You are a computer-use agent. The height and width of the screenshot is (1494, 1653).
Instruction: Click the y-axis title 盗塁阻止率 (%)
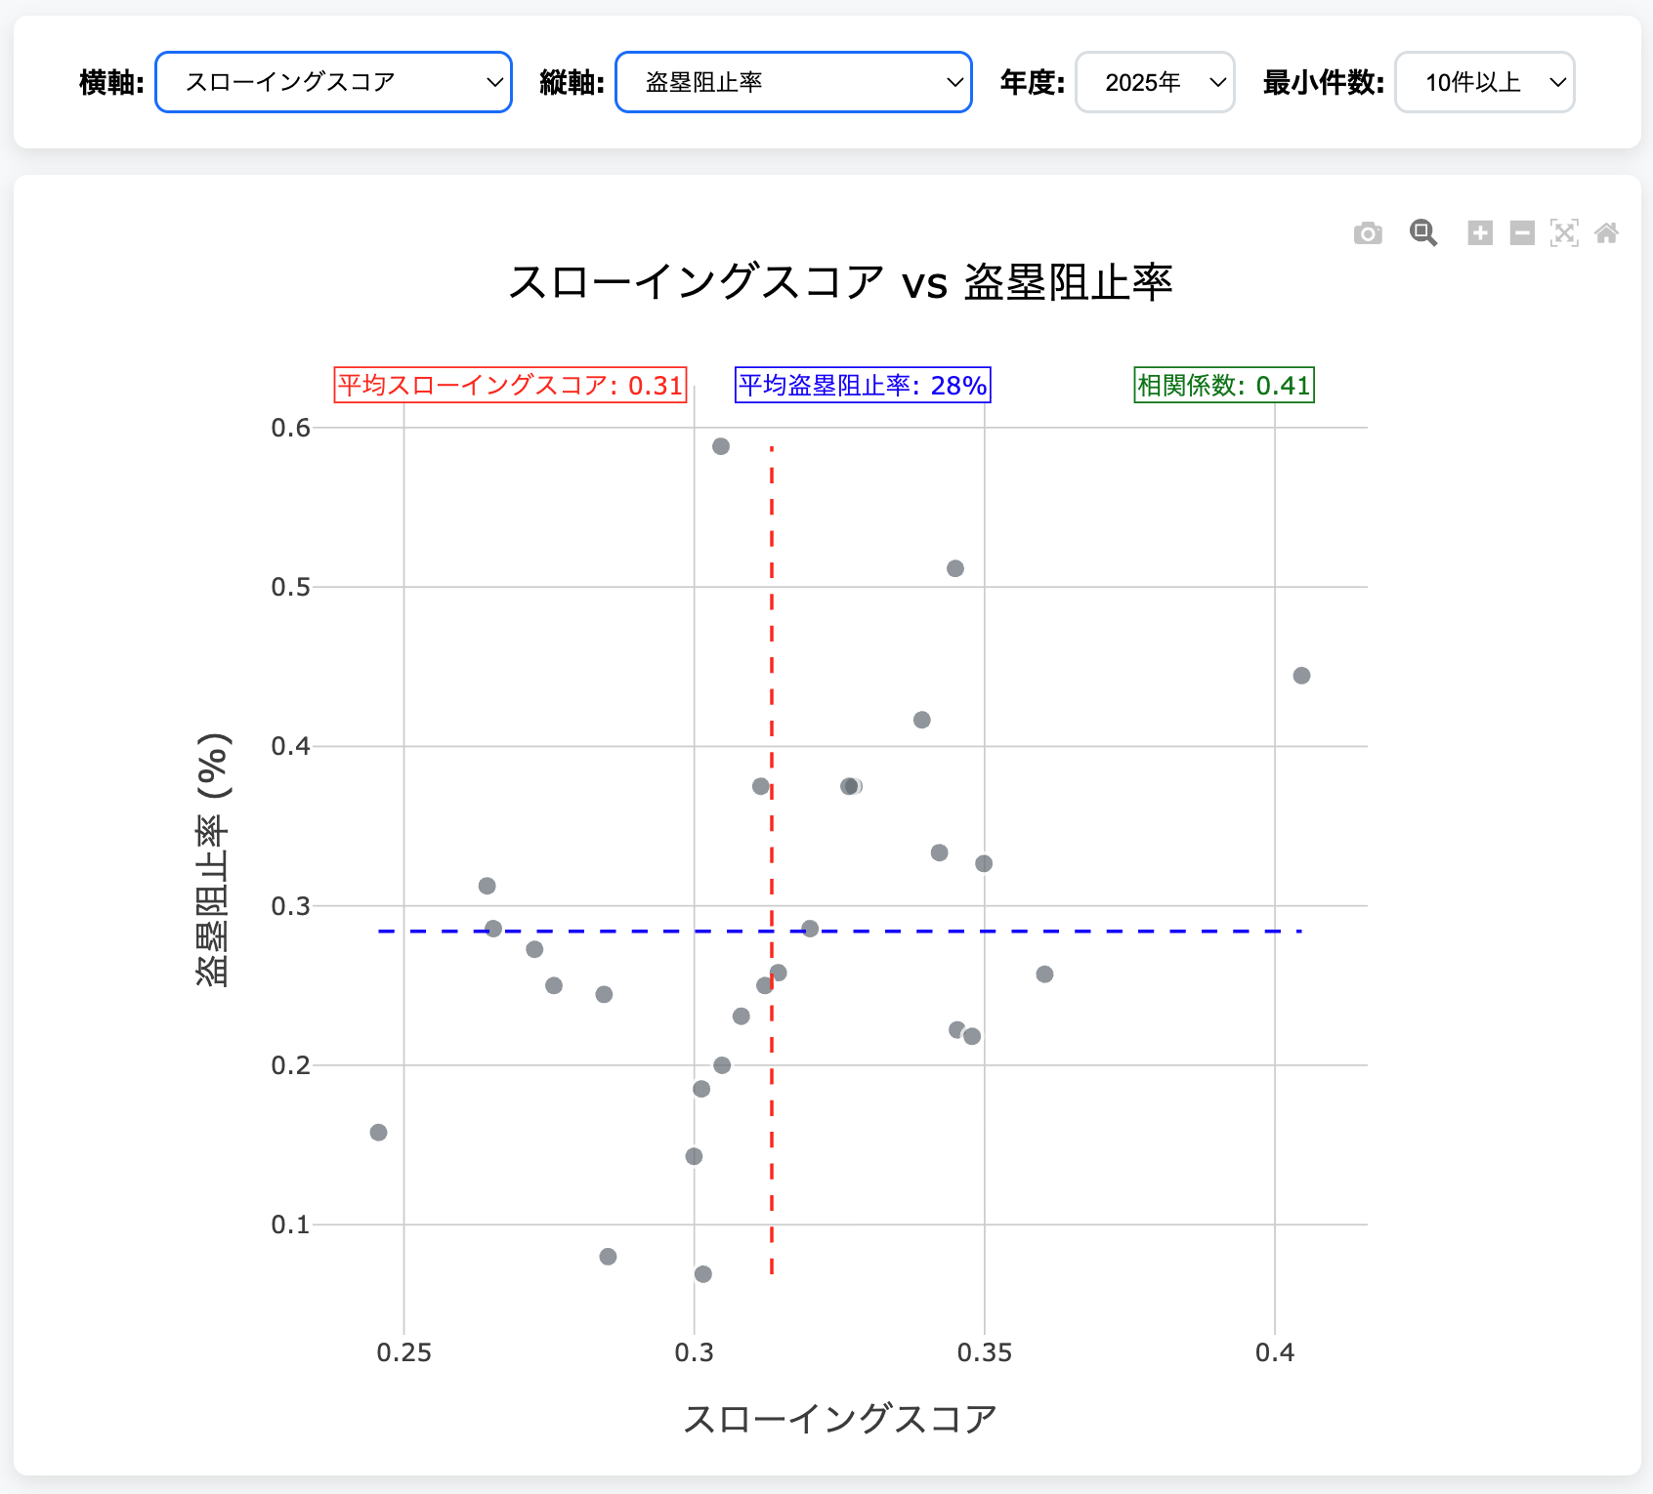click(x=212, y=859)
